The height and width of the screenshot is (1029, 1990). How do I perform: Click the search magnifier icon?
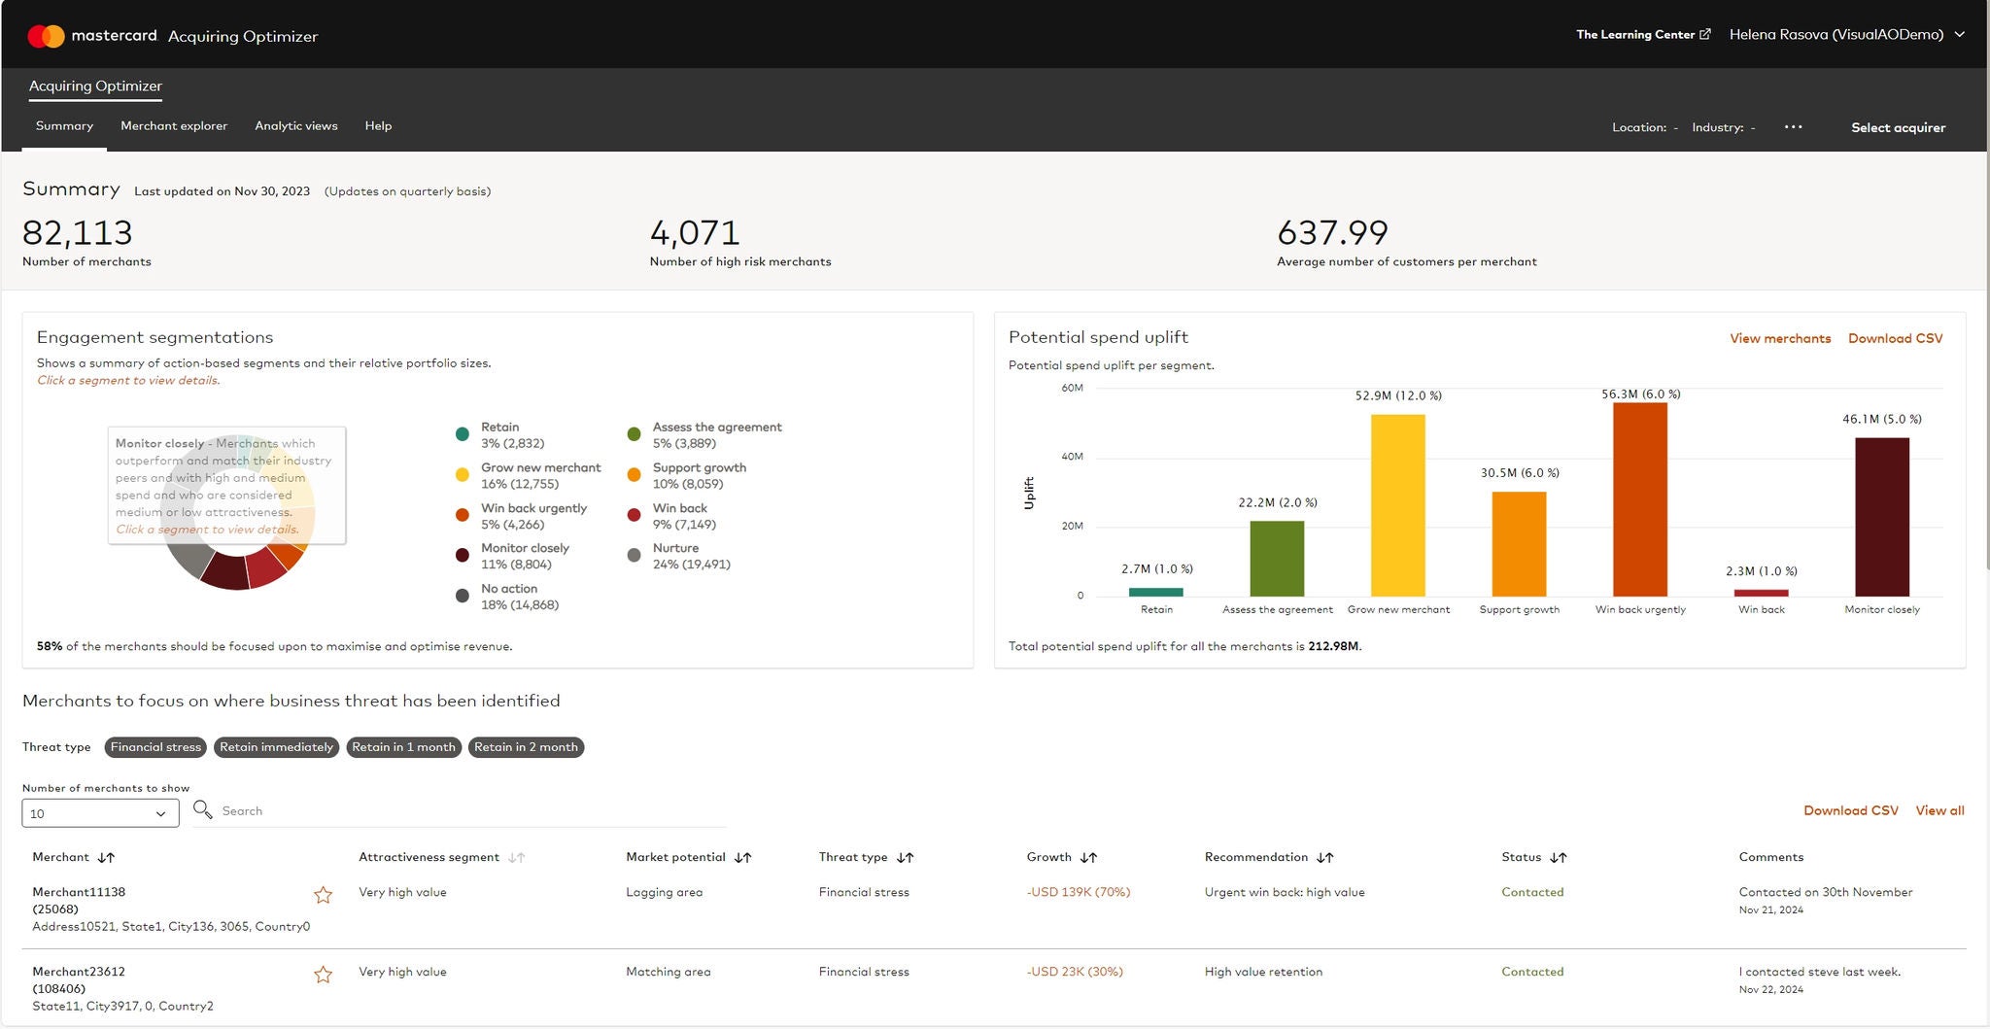click(202, 809)
